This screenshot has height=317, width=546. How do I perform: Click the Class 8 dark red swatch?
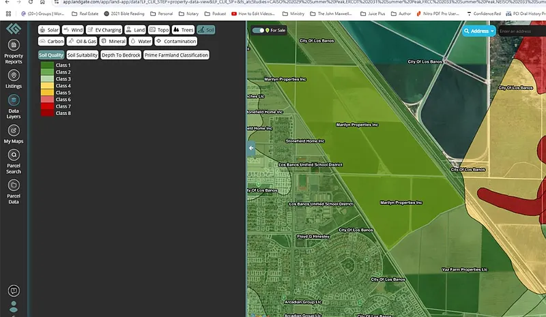pos(46,113)
